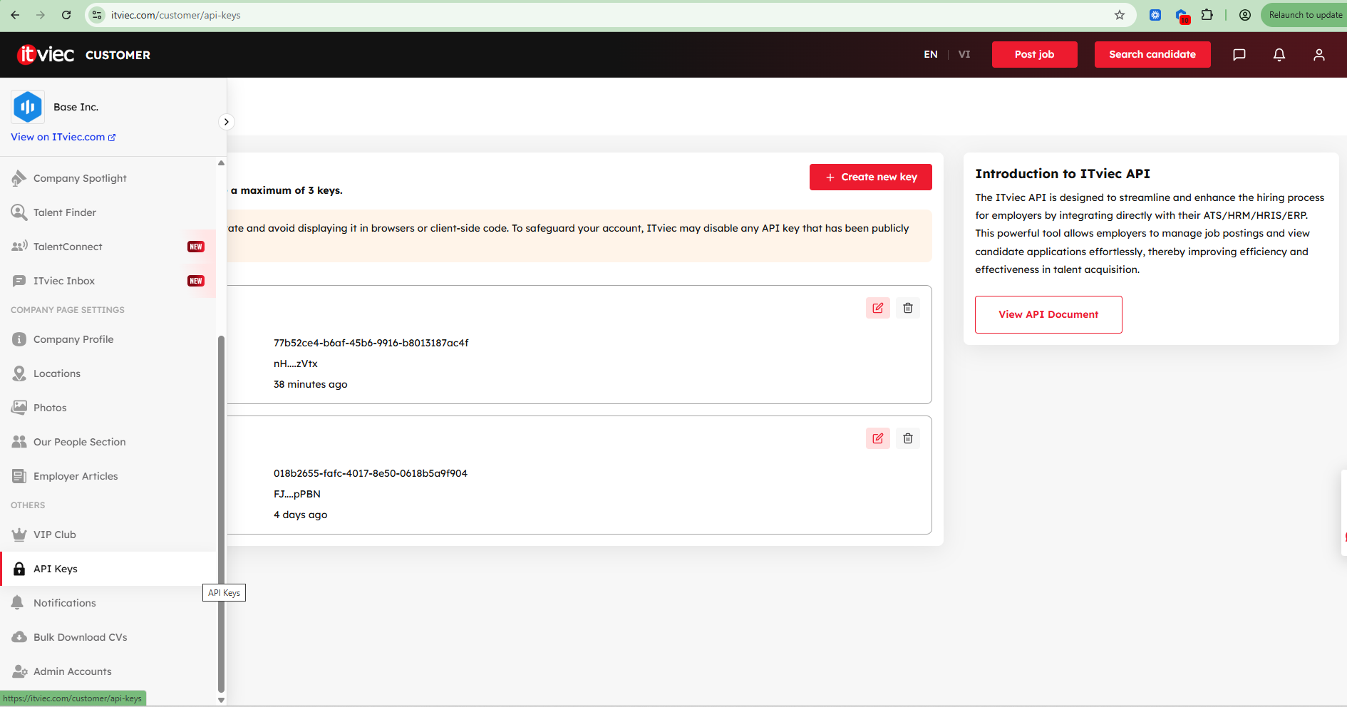Switch language to VI
Screen dimensions: 1347x707
point(964,55)
